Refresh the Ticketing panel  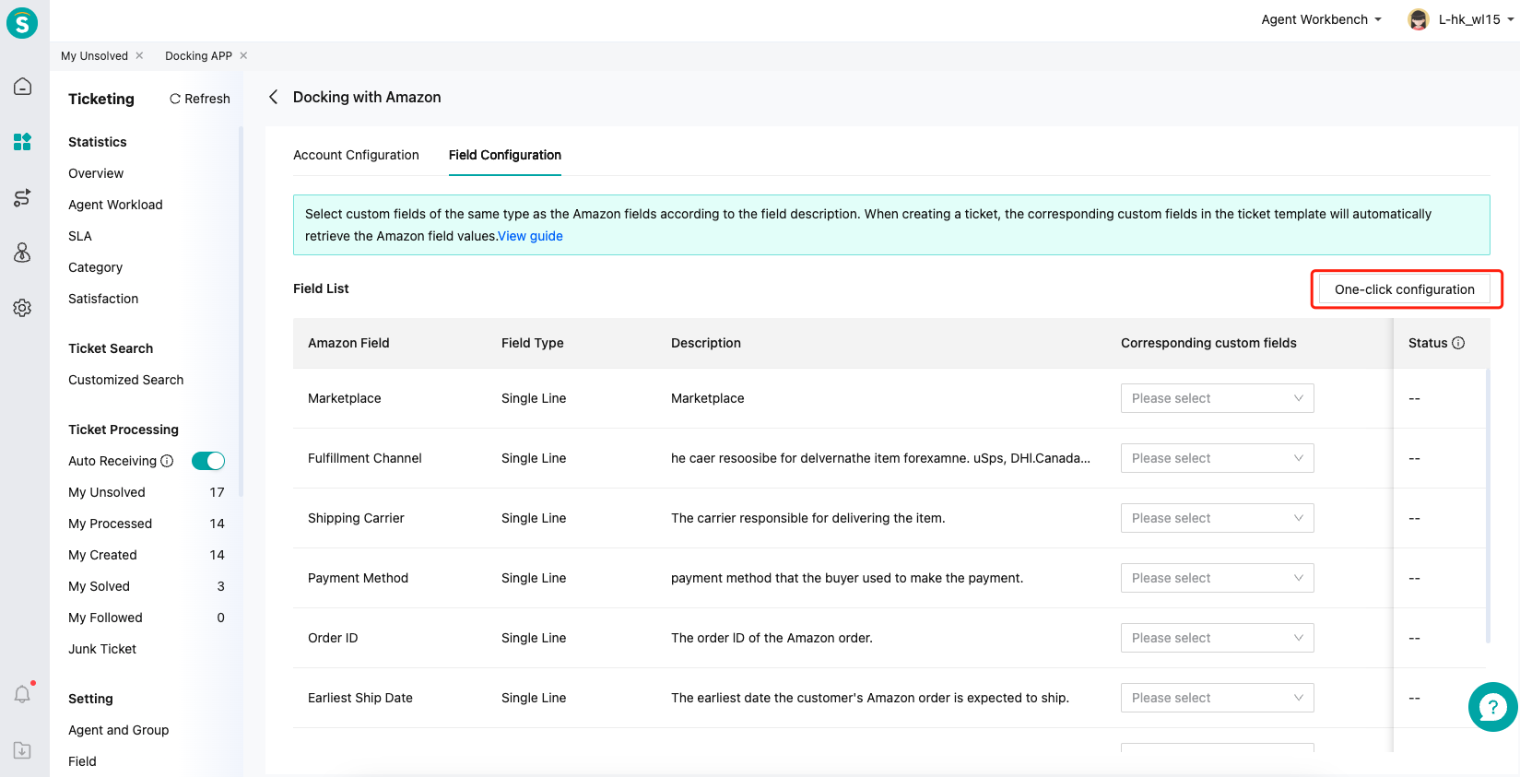pos(200,99)
